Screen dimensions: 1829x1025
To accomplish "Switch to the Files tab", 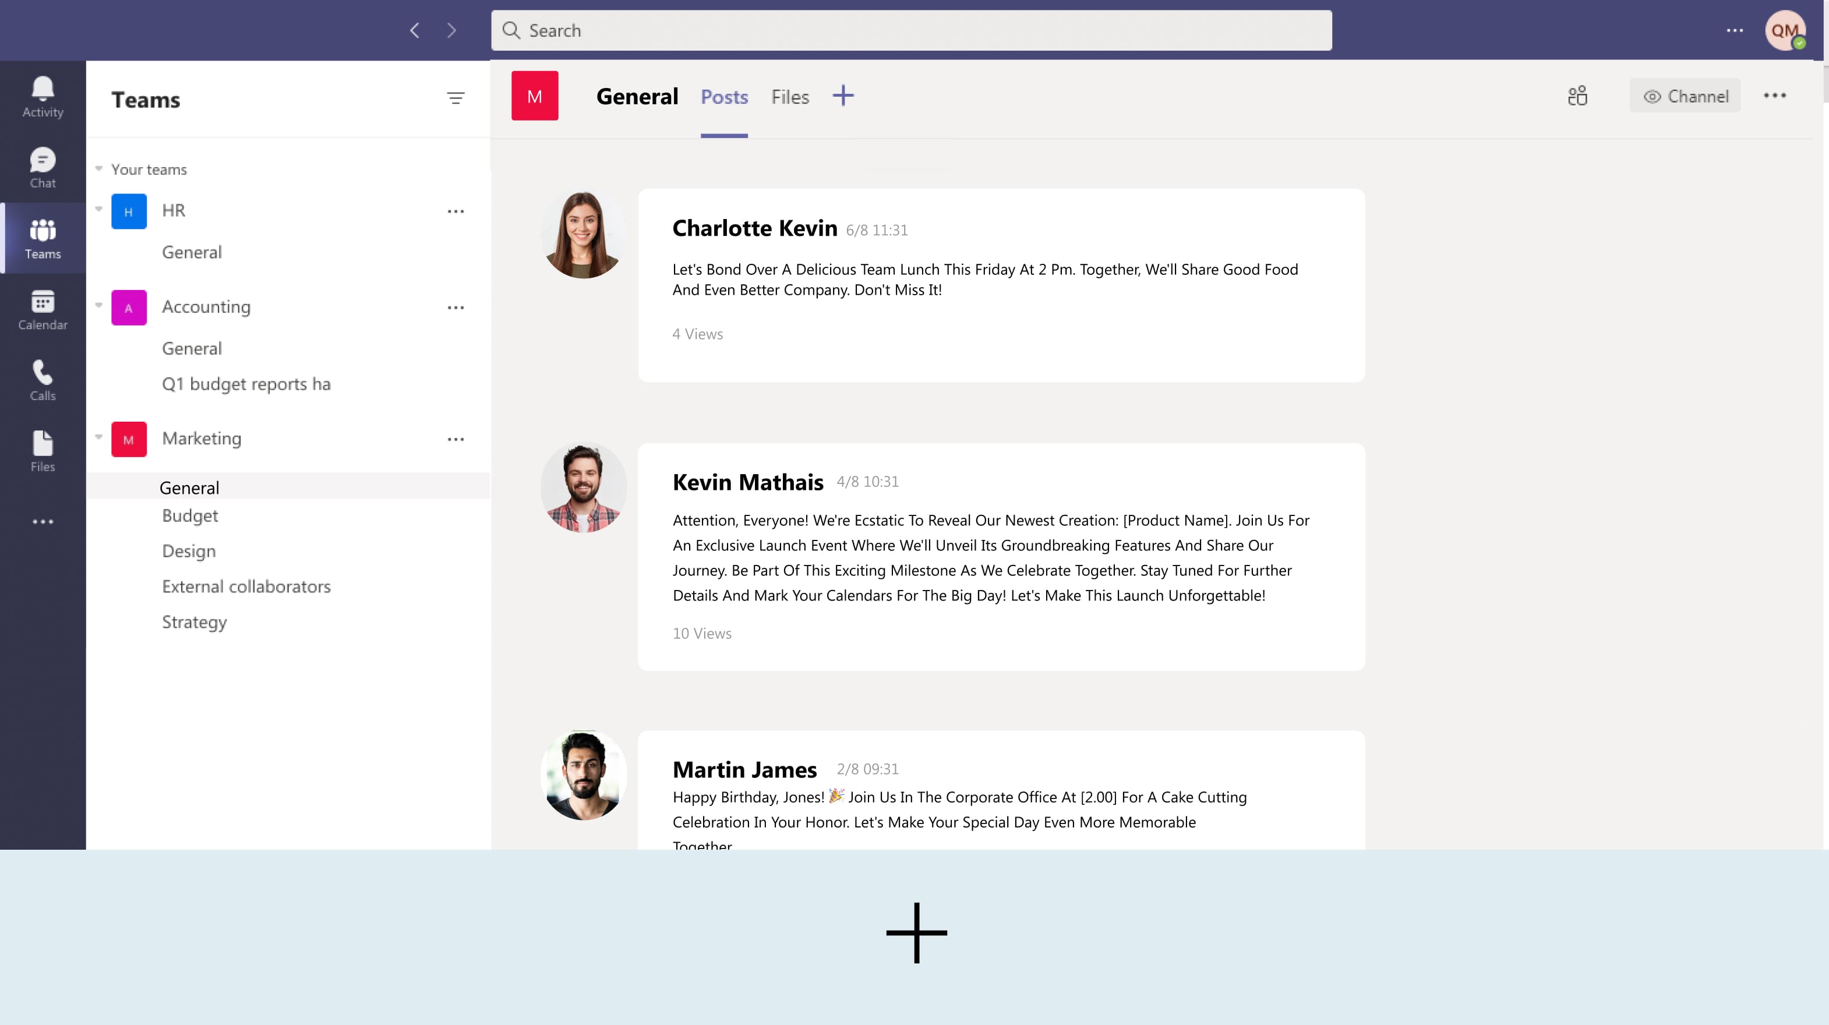I will pos(790,97).
